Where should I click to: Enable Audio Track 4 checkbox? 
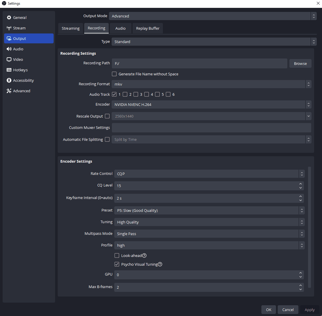point(146,94)
